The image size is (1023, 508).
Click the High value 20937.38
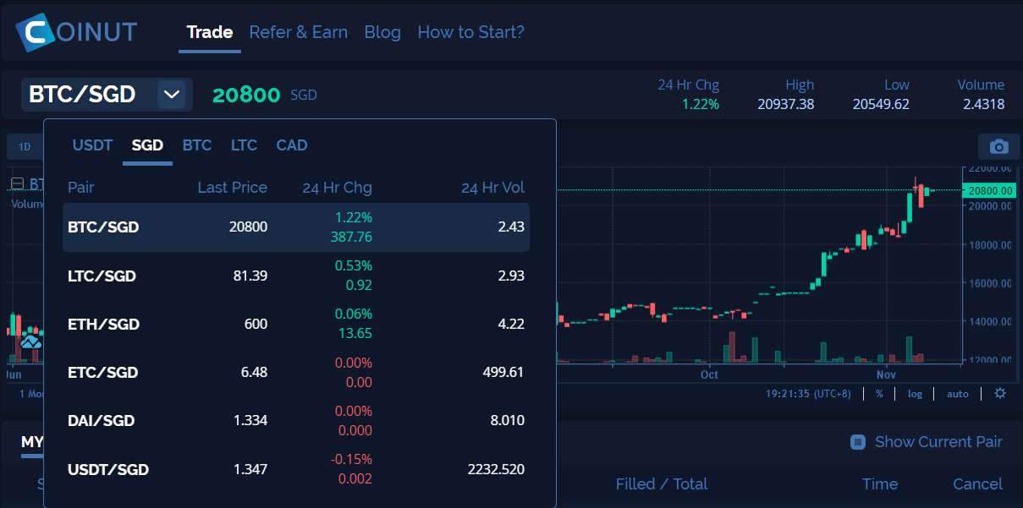tap(786, 104)
